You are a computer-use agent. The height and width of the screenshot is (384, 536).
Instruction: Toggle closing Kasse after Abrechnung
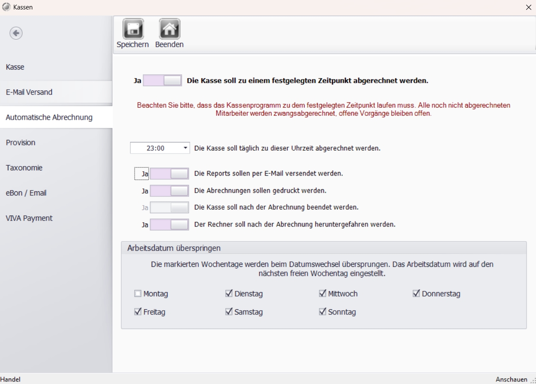click(x=169, y=208)
